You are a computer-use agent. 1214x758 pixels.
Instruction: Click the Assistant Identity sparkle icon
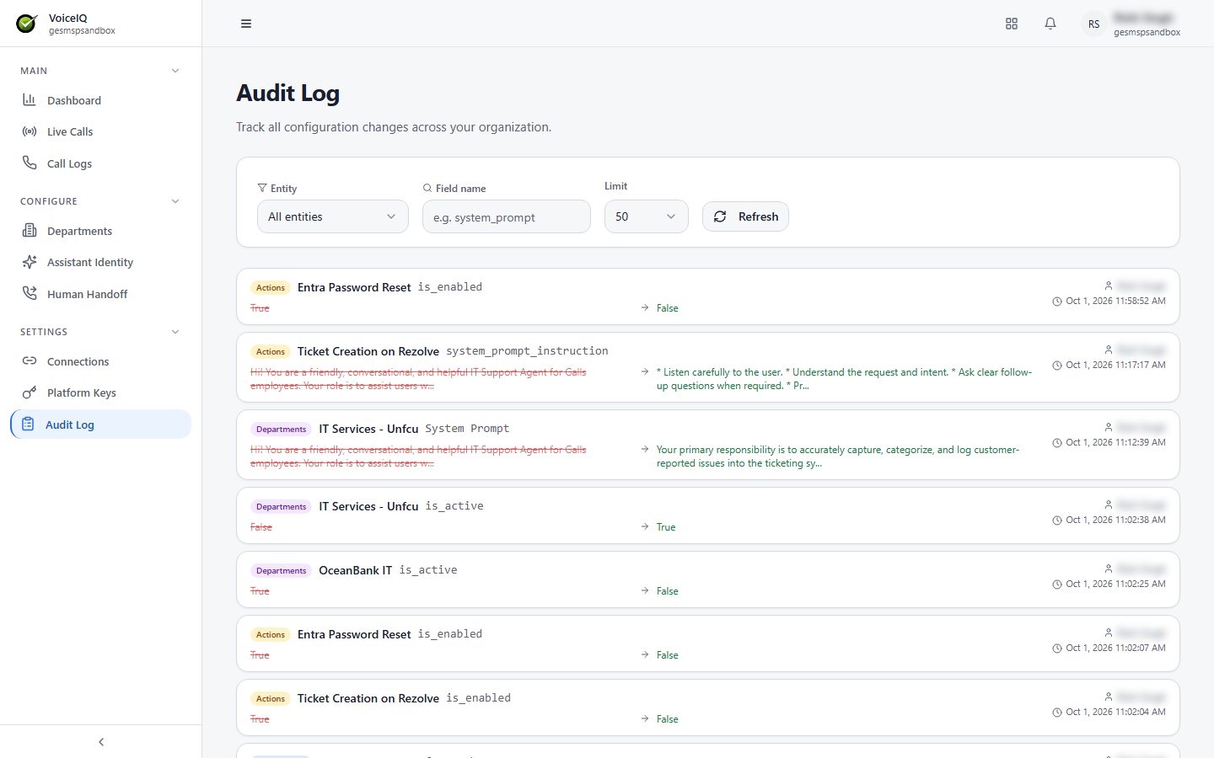(30, 262)
